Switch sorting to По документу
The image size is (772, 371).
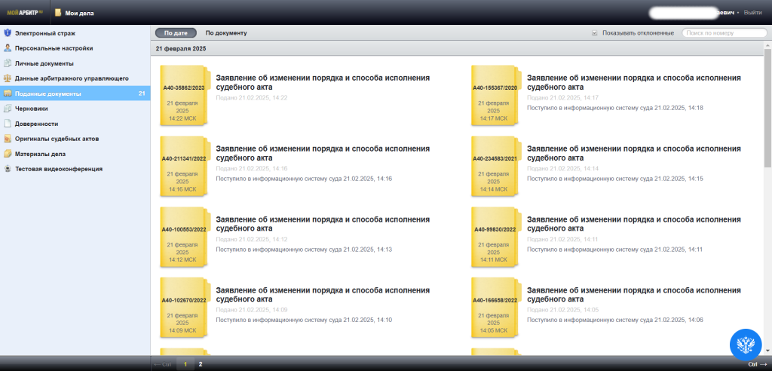click(x=225, y=33)
